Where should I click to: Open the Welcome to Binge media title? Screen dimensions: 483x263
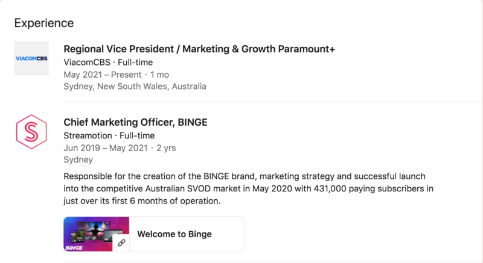click(174, 234)
